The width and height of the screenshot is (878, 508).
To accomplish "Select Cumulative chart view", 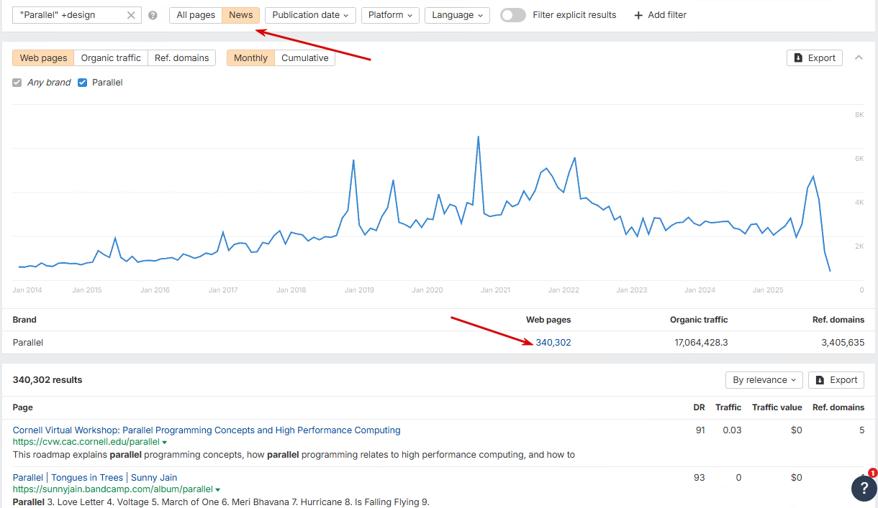I will coord(305,58).
